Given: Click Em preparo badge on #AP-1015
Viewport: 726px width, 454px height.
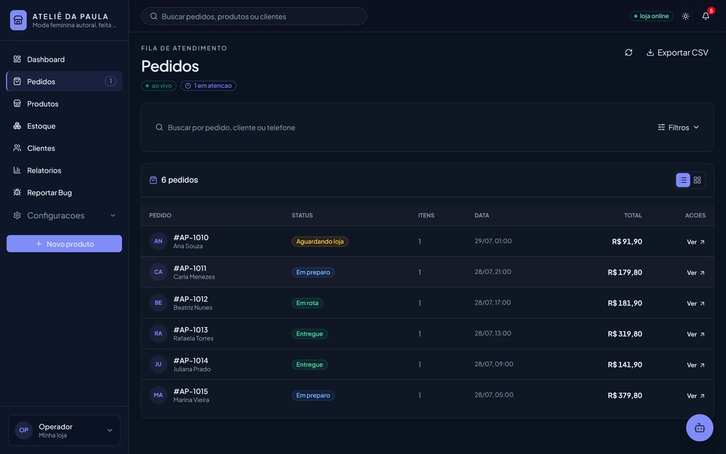Looking at the screenshot, I should pyautogui.click(x=313, y=395).
